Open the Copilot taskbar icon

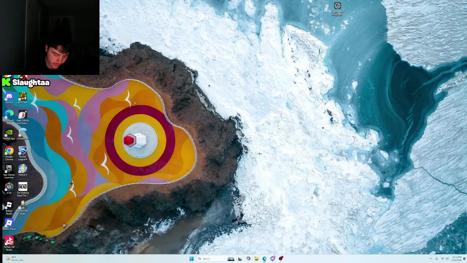(x=248, y=259)
